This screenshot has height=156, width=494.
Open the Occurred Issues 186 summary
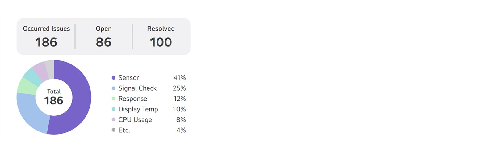46,37
